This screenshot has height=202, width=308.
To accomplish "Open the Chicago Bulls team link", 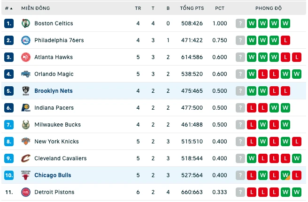I will (53, 175).
